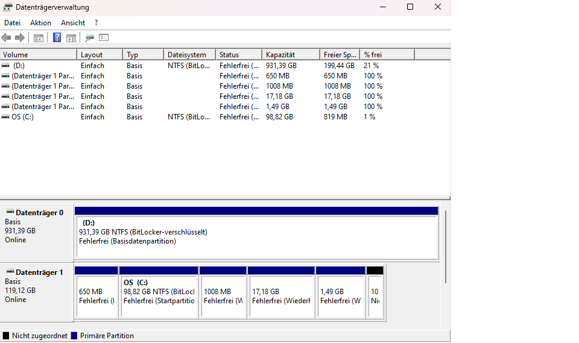
Task: Select the 1008 MB partition block in disk map
Action: point(223,292)
